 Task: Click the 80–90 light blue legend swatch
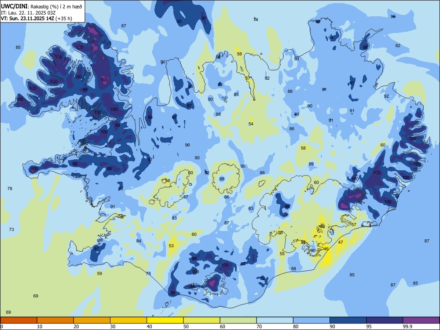coord(312,320)
